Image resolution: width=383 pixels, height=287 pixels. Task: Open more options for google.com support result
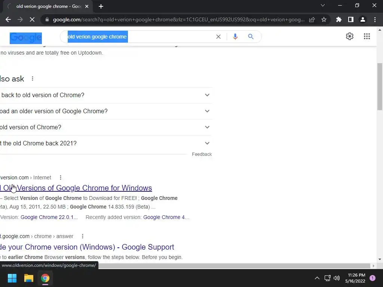click(83, 236)
